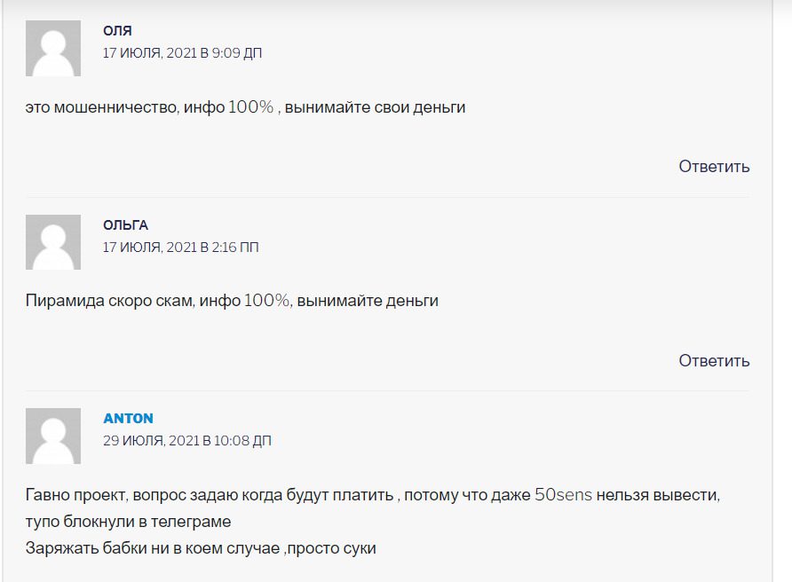The image size is (792, 582).
Task: Click "100%" in Ольга's comment
Action: [x=267, y=301]
